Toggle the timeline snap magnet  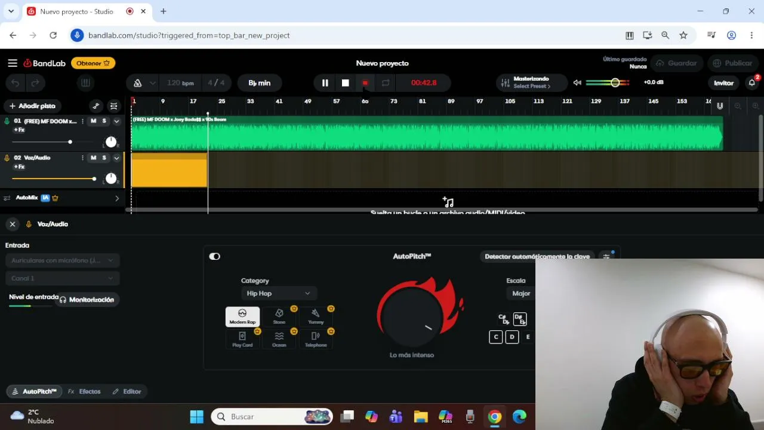click(720, 106)
